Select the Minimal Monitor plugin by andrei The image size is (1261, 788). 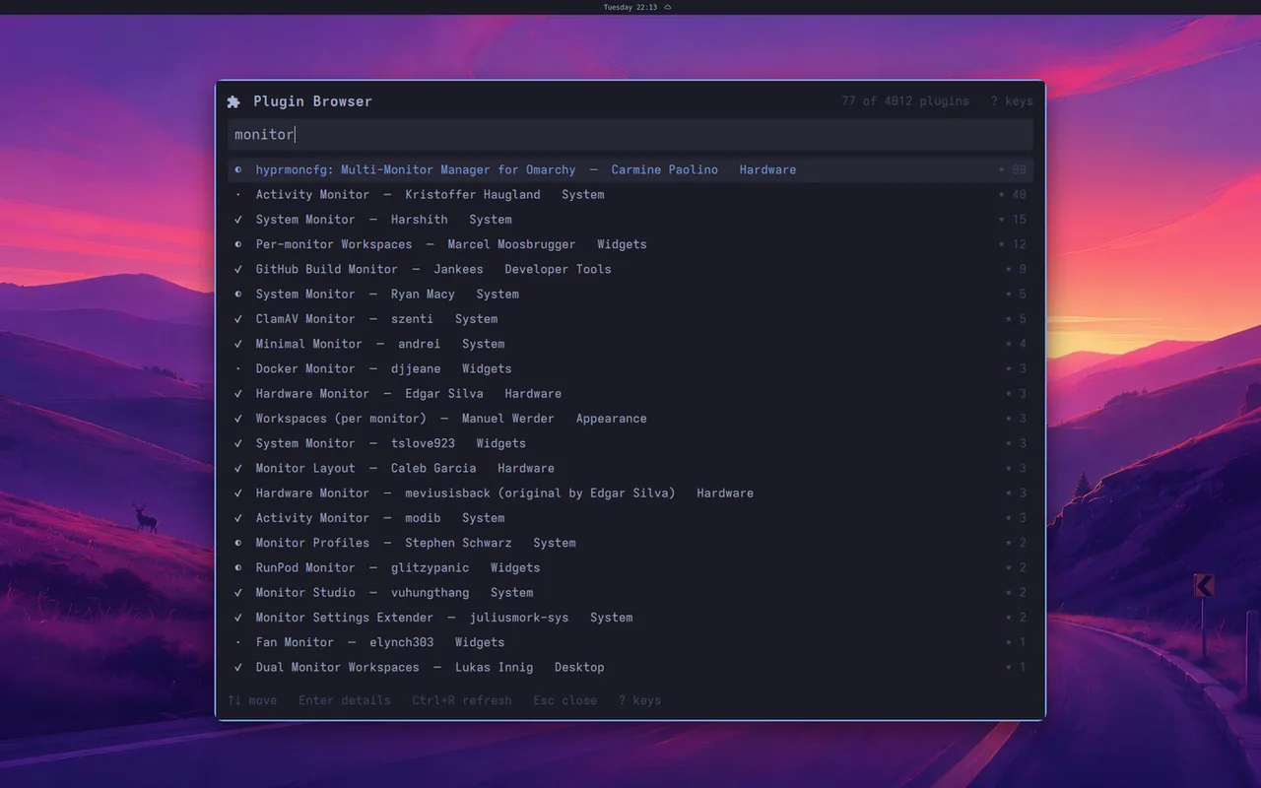[630, 344]
